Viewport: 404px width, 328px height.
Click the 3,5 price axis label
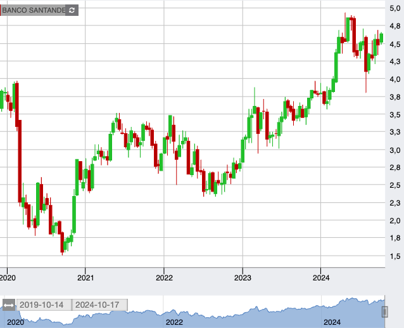coord(395,115)
